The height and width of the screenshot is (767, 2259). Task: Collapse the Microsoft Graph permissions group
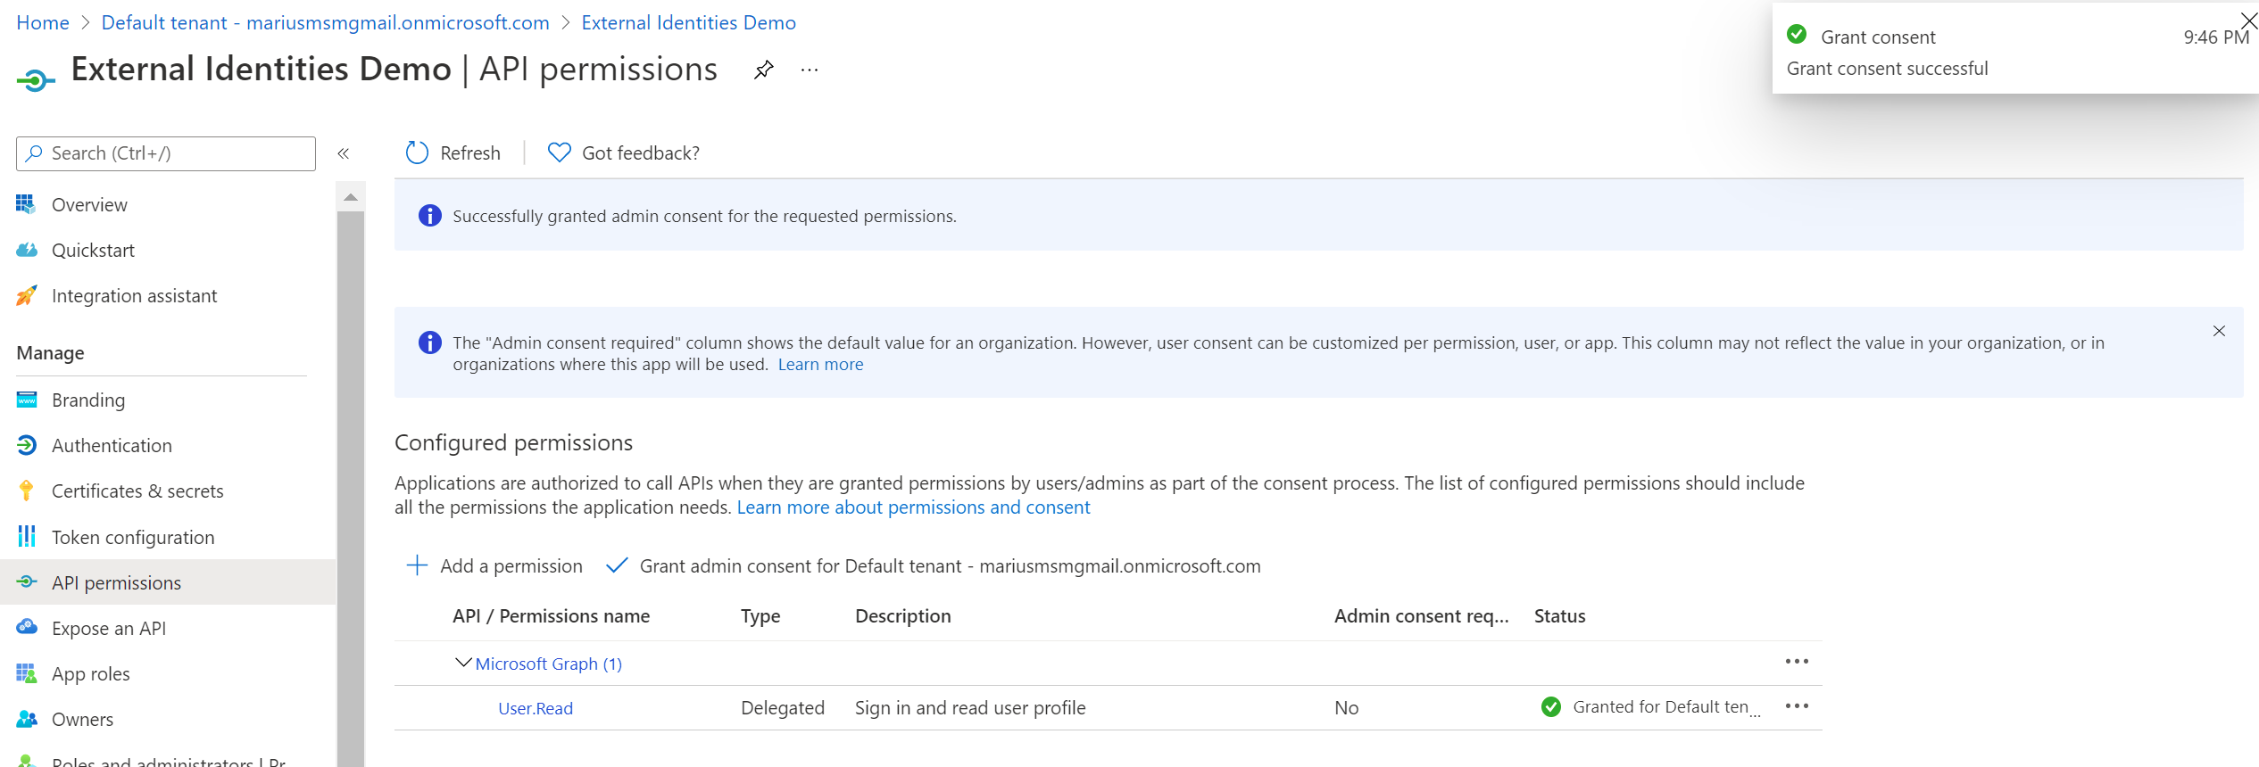(462, 663)
